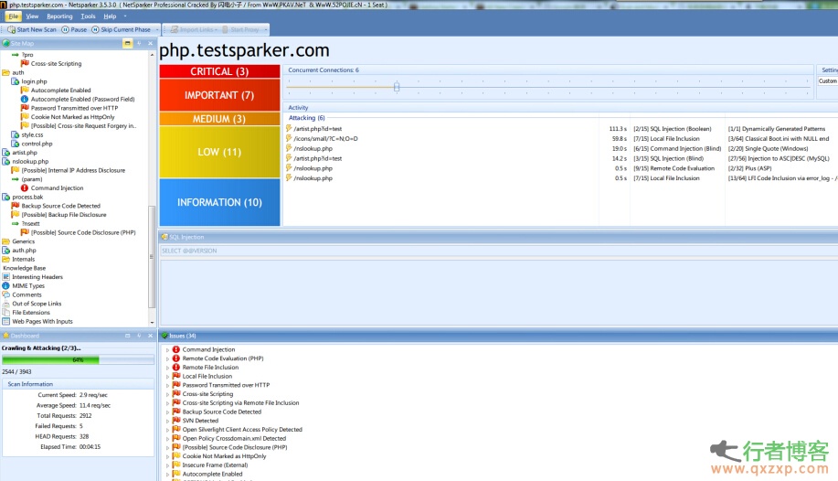Click the Start Proxy toolbar item
This screenshot has height=481, width=838.
click(240, 29)
